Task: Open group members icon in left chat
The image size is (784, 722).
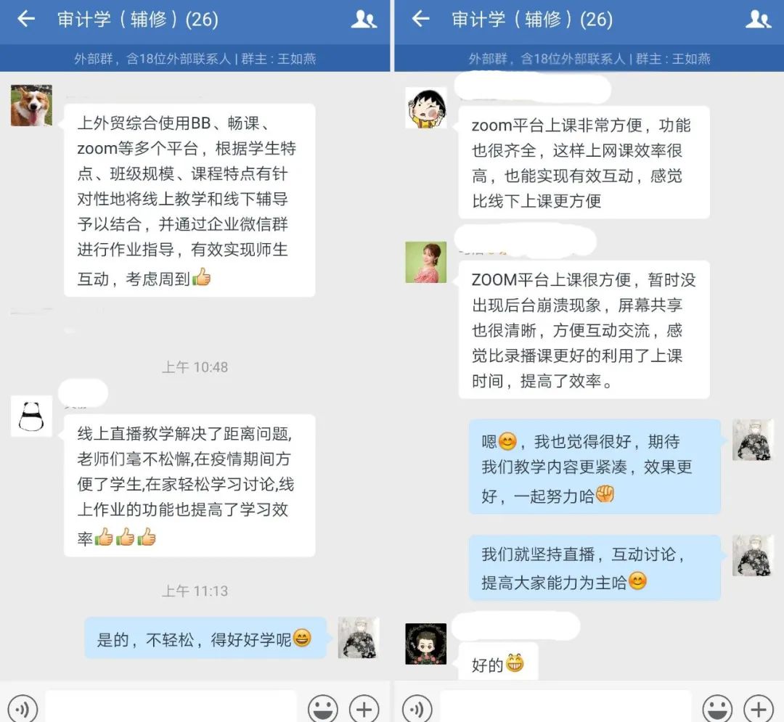Action: click(364, 20)
